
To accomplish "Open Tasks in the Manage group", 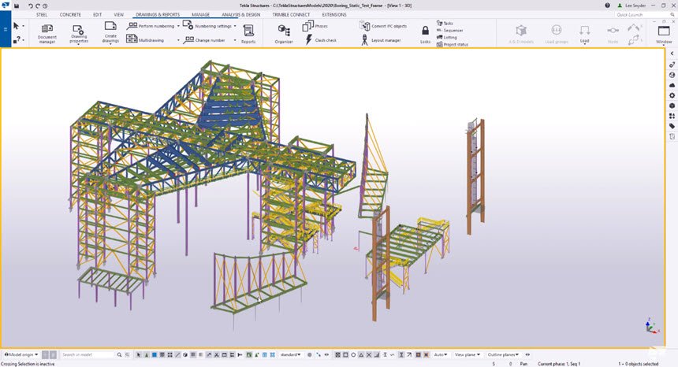I will pos(445,24).
